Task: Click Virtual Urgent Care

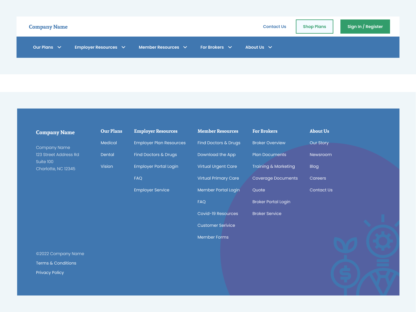Action: [x=217, y=166]
